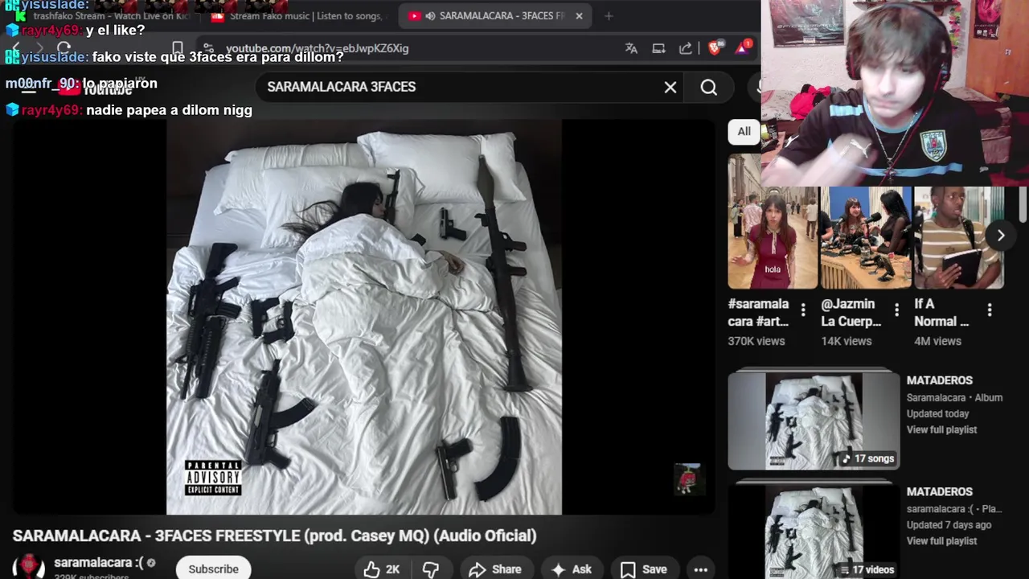This screenshot has height=579, width=1029.
Task: Click the text Updated today
Action: click(937, 413)
